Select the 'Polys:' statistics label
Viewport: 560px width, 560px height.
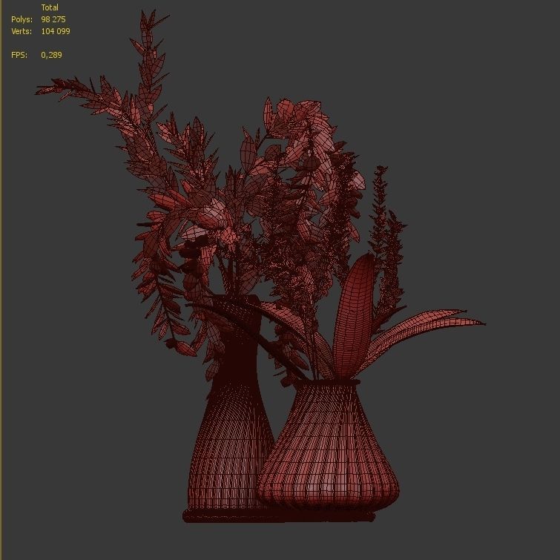pos(22,19)
